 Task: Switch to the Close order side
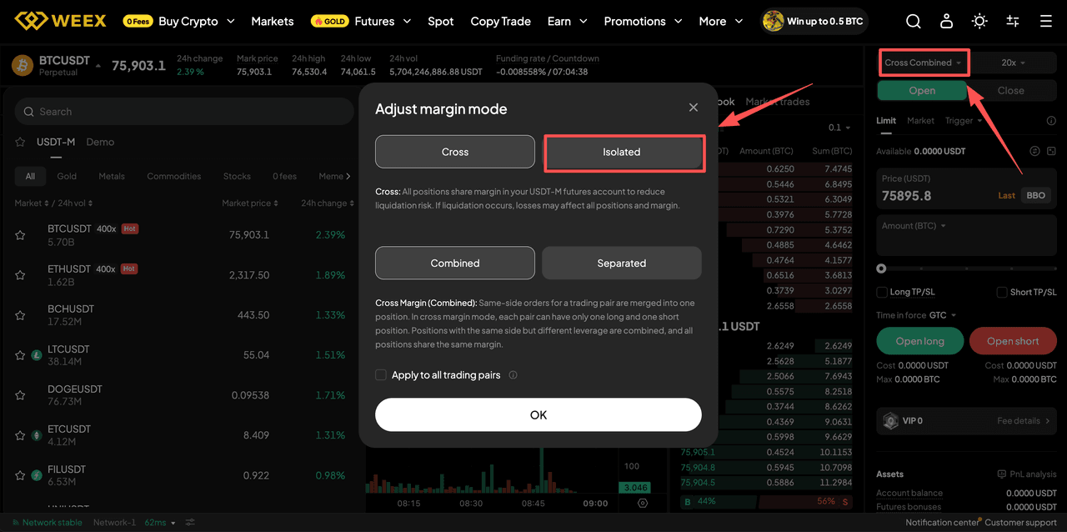1011,90
